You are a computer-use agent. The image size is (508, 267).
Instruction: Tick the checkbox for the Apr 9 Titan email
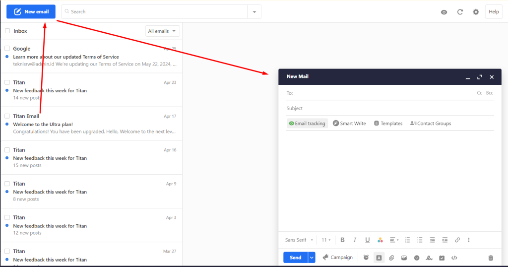(x=7, y=184)
